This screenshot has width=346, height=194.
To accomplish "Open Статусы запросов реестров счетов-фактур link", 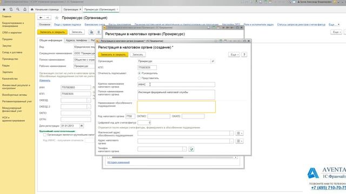I will tap(301, 25).
